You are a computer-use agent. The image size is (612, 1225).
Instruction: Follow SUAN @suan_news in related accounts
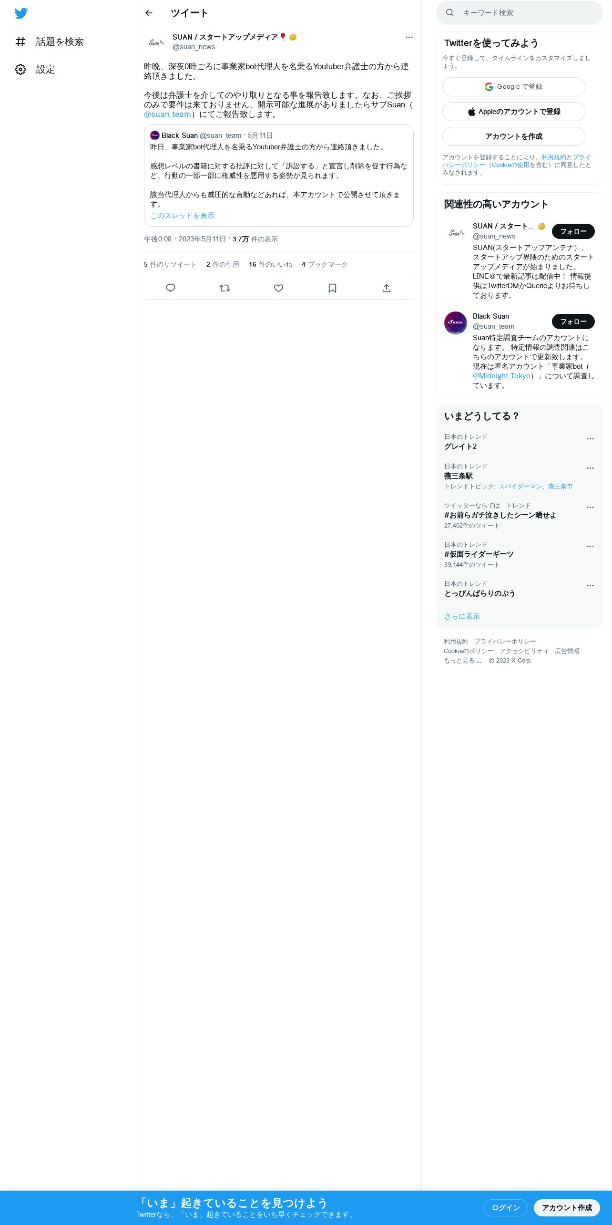tap(573, 231)
